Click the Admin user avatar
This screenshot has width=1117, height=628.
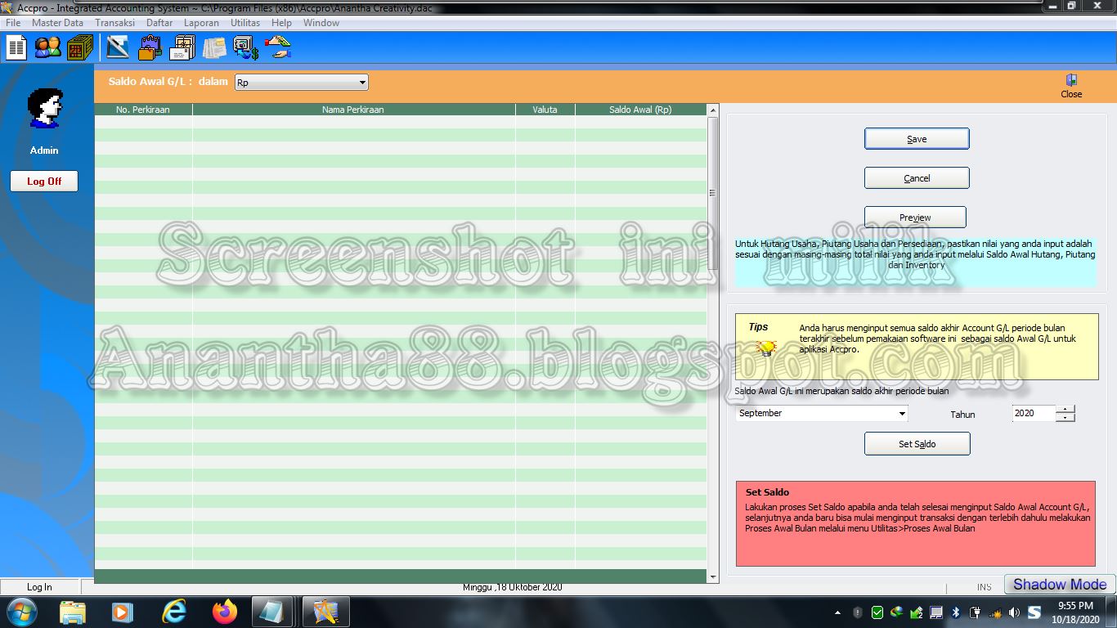click(x=44, y=108)
